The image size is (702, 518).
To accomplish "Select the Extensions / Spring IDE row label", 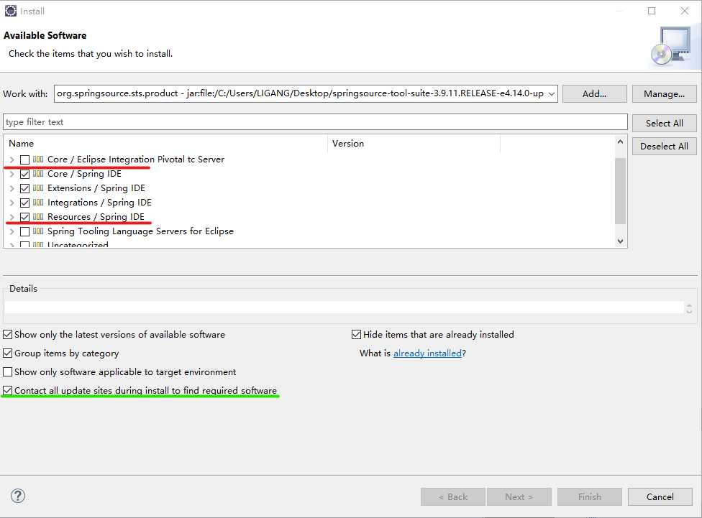I will [96, 188].
